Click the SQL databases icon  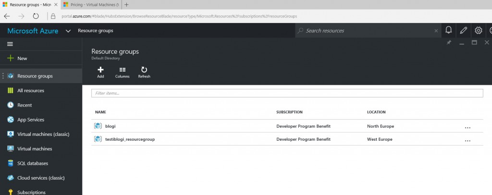tap(11, 163)
